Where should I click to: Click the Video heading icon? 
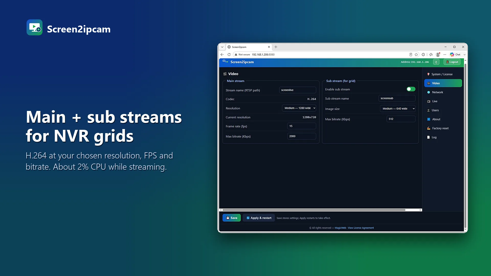225,74
